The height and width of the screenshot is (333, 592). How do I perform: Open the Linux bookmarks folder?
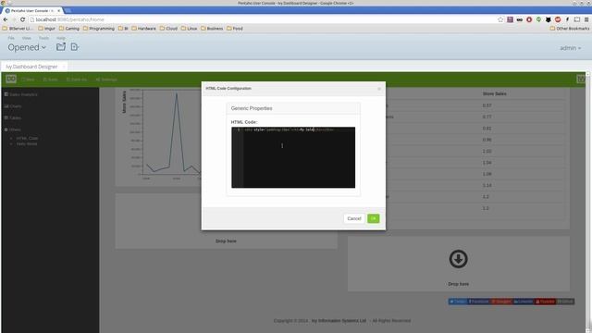(189, 29)
